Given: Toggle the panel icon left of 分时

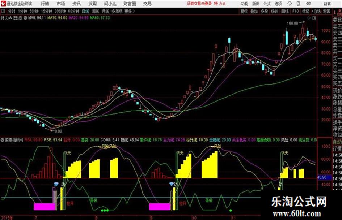Looking at the screenshot, I should coord(3,11).
